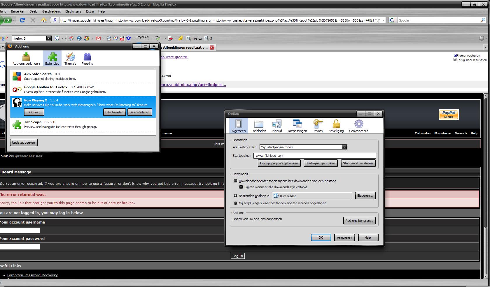This screenshot has width=490, height=306.
Task: Click the Add-ons beheren... button
Action: pyautogui.click(x=359, y=221)
